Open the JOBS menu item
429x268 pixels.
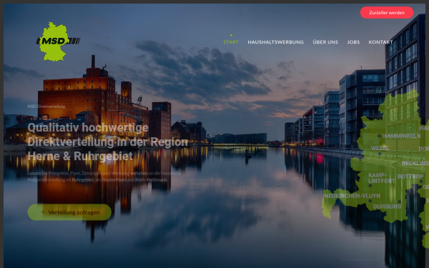tap(353, 42)
